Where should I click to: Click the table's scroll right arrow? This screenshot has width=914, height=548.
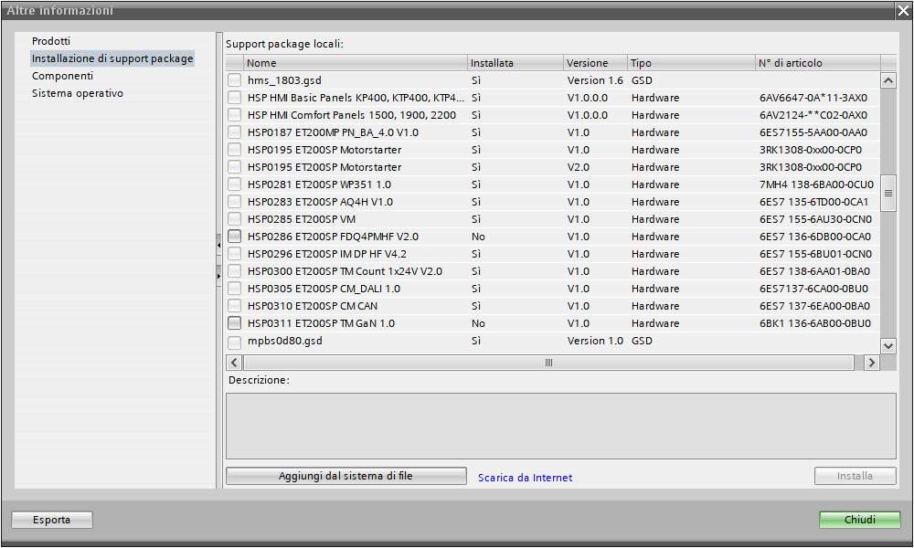point(871,363)
